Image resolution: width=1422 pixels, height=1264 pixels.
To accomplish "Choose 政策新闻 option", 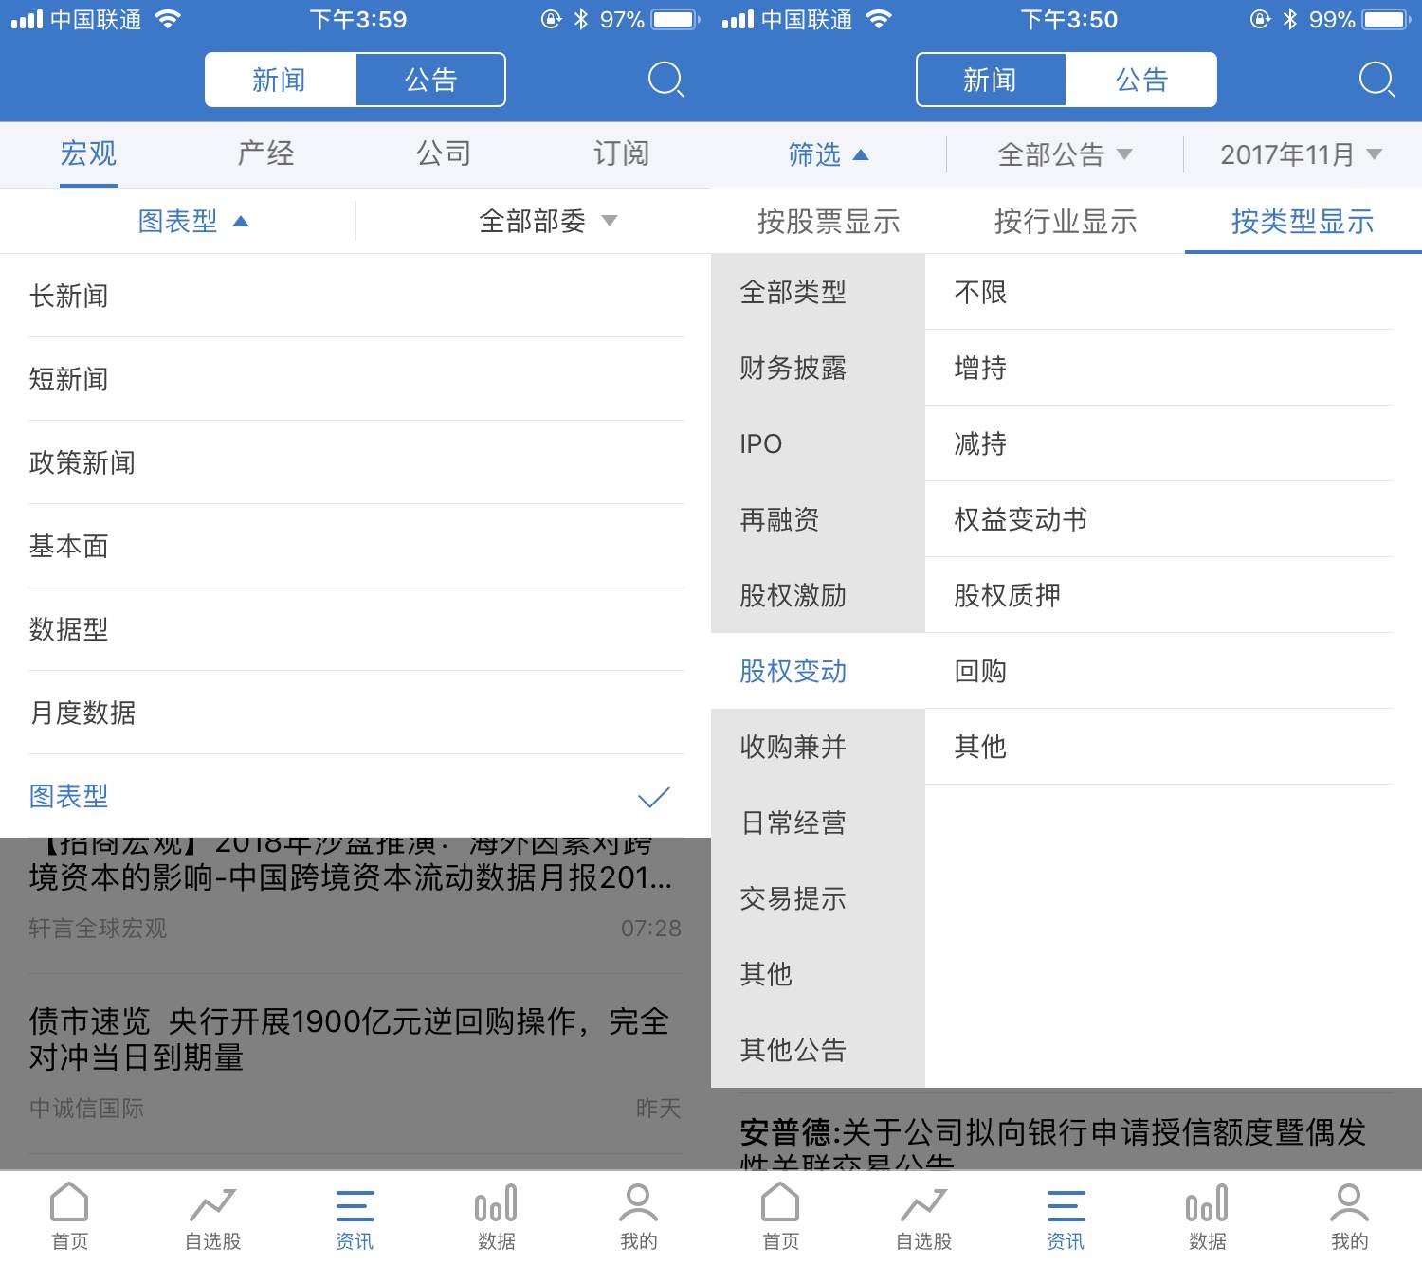I will [x=355, y=462].
